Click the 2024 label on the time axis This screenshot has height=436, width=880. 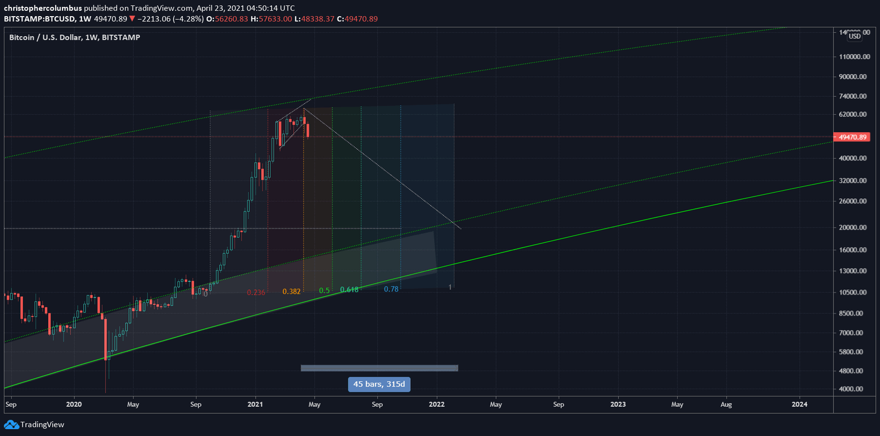point(800,404)
